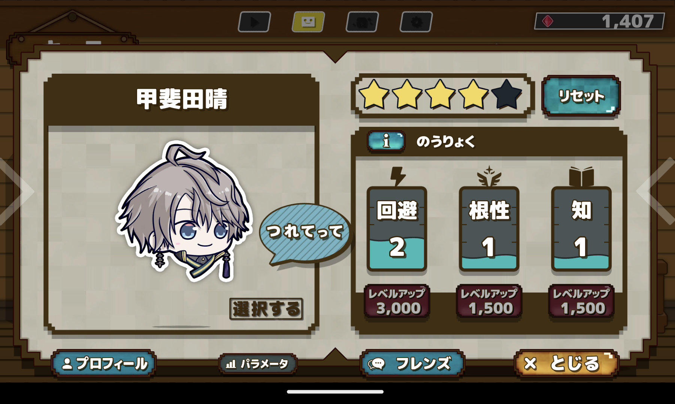Level up 回避 for 3,000
Screen dimensions: 675x404
pyautogui.click(x=397, y=302)
